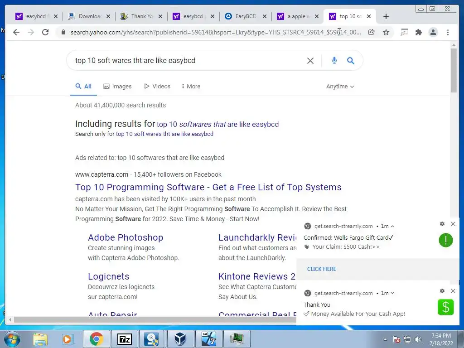
Task: Open the Anytime time filter dropdown
Action: tap(340, 87)
